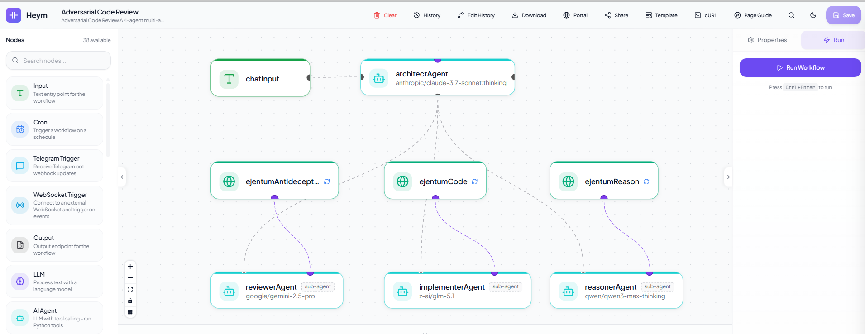Click the reviewerAgent sub-agent badge
The width and height of the screenshot is (865, 334).
pyautogui.click(x=318, y=286)
